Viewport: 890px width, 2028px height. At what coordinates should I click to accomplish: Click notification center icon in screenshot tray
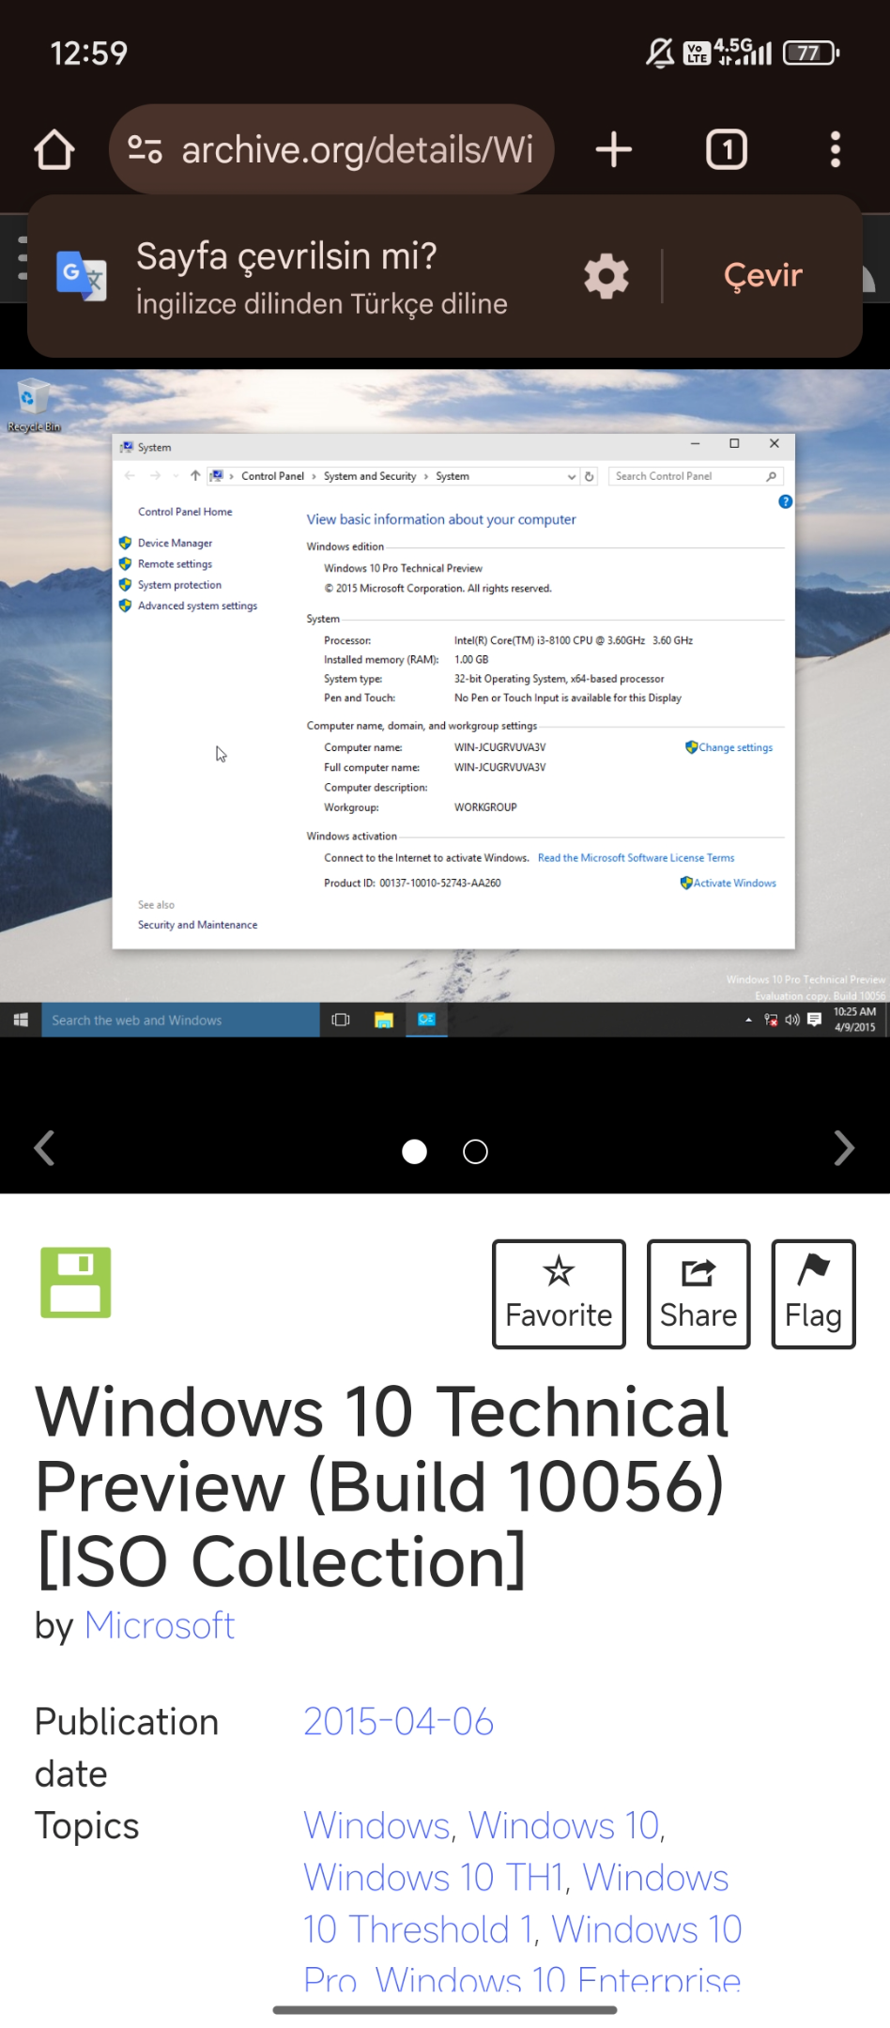[814, 1020]
